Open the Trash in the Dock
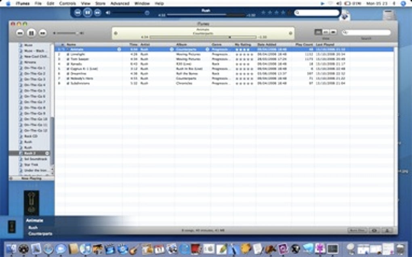The width and height of the screenshot is (412, 257). tap(400, 249)
